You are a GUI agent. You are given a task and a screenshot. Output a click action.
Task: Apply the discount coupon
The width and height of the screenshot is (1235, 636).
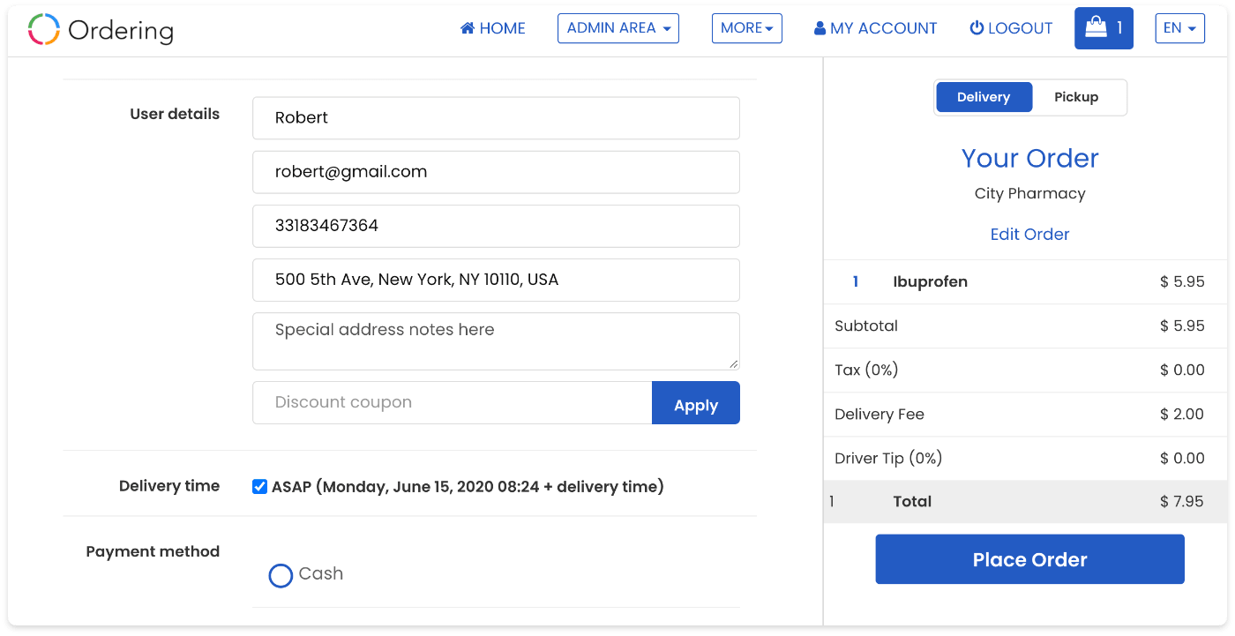pos(696,403)
